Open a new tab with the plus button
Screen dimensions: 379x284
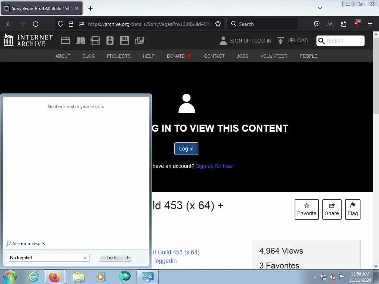click(x=90, y=9)
